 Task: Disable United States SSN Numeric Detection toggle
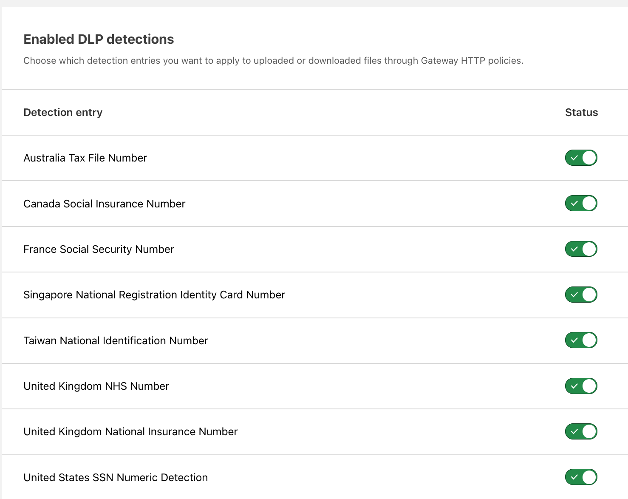click(x=581, y=477)
